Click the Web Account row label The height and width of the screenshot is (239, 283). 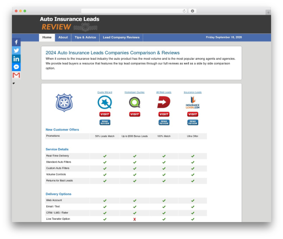54,200
